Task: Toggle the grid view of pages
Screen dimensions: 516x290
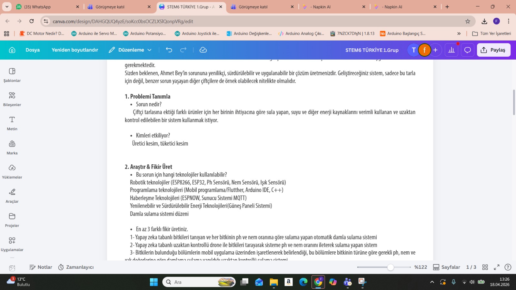Action: click(x=485, y=267)
